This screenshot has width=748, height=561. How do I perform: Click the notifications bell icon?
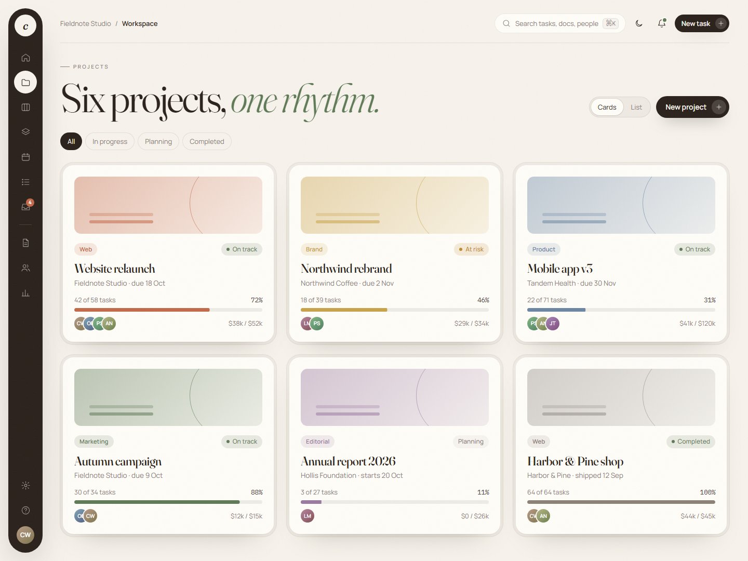pyautogui.click(x=662, y=23)
